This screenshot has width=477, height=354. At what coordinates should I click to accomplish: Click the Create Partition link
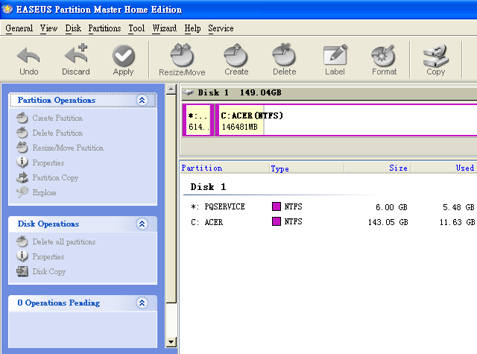click(x=57, y=118)
